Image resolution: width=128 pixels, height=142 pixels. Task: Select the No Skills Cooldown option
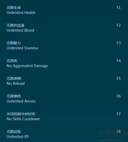23,119
